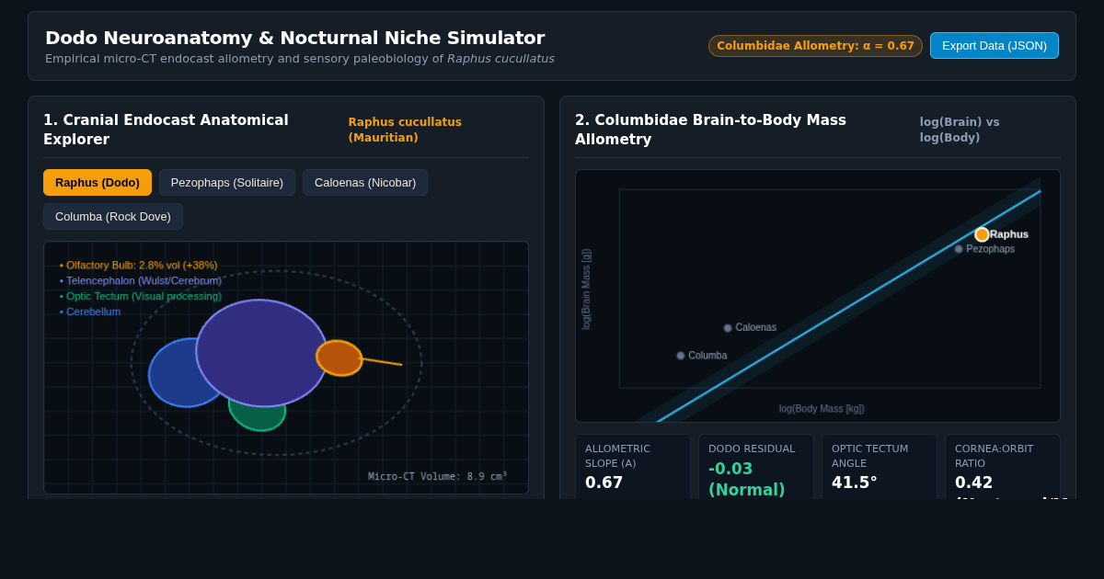The width and height of the screenshot is (1104, 579).
Task: Click the log(Brain Mass [g]) axis label
Action: tap(587, 289)
